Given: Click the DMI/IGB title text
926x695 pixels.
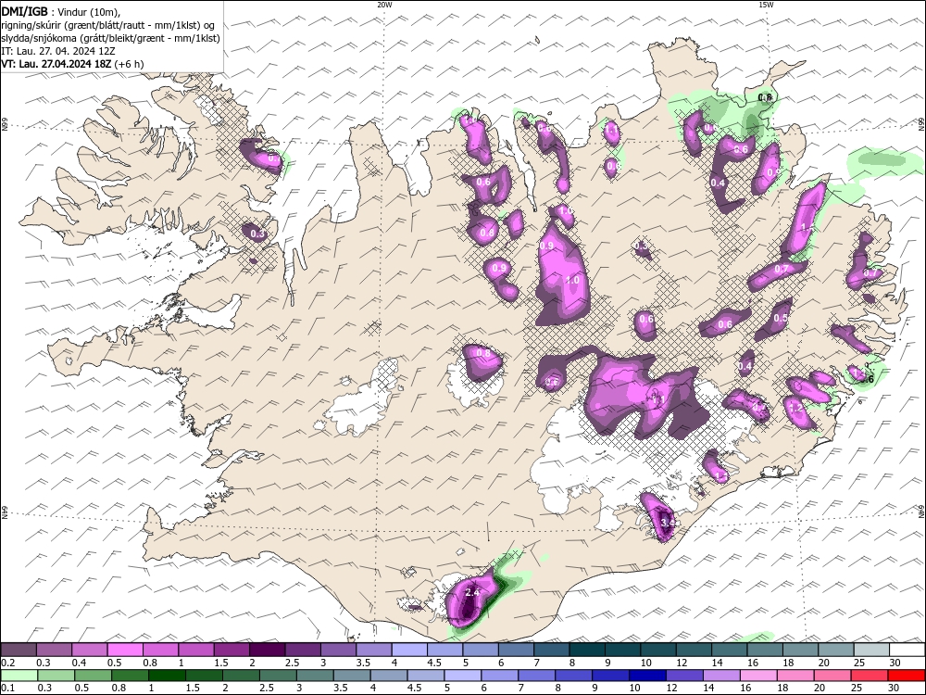Looking at the screenshot, I should coord(24,10).
